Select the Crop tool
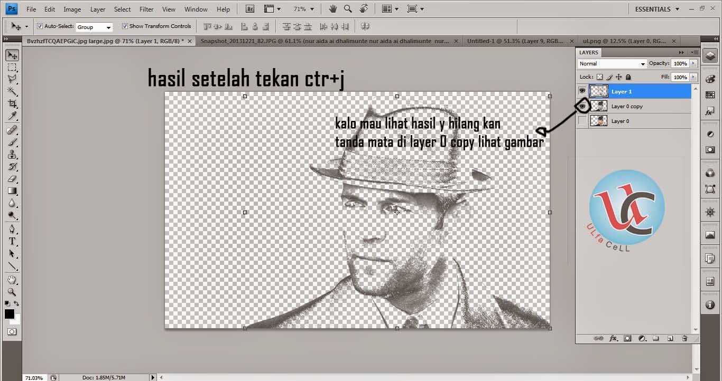Screen dimensions: 722x381 pyautogui.click(x=12, y=104)
